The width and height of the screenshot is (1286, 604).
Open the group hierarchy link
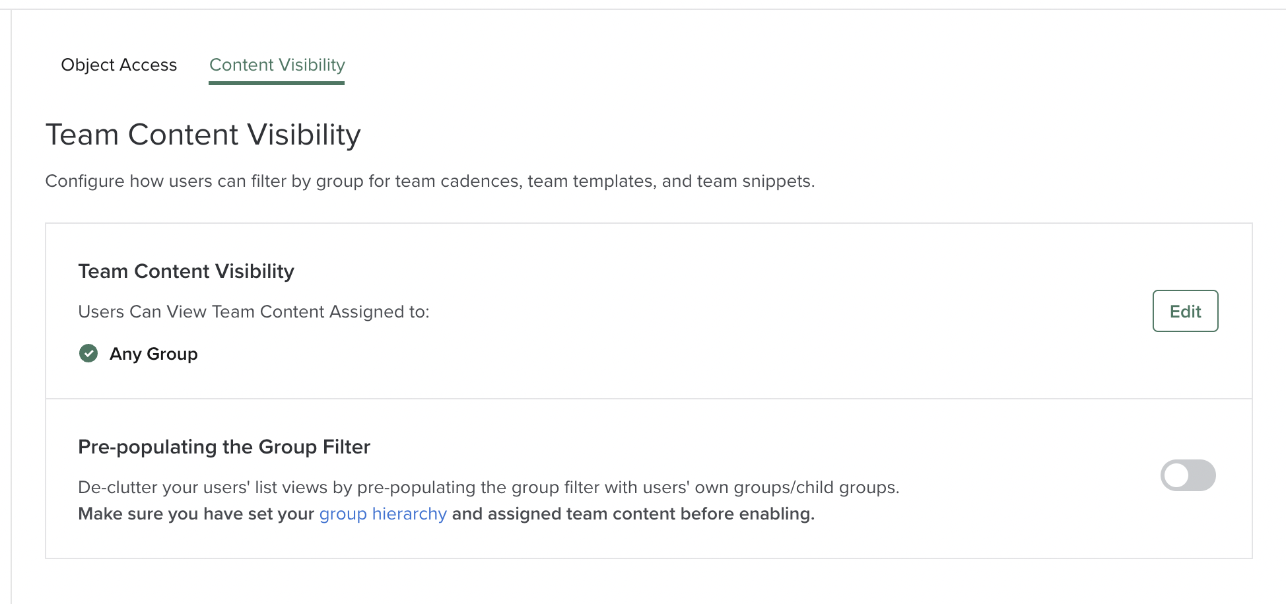click(382, 514)
